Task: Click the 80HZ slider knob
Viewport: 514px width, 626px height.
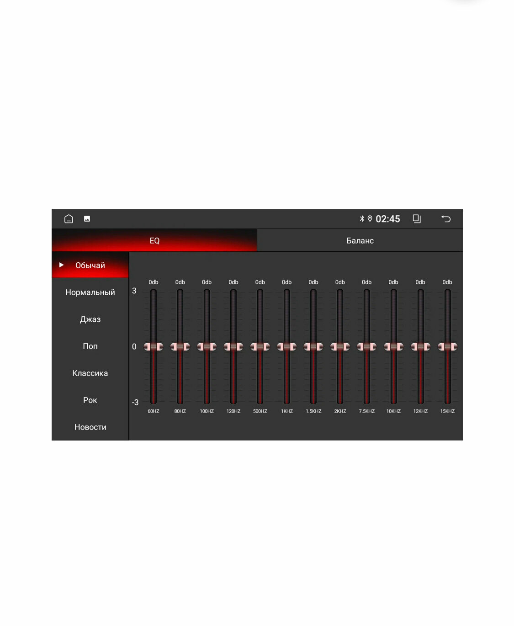Action: 180,347
